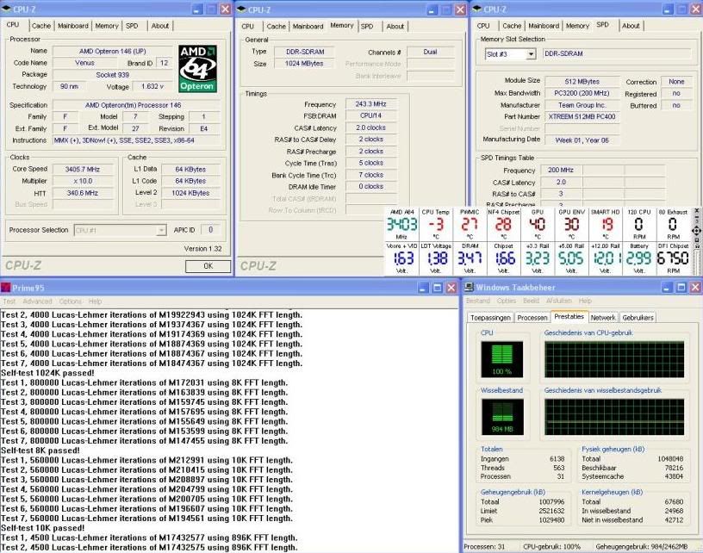The width and height of the screenshot is (703, 553).
Task: Click the CPU Temp sensor tile
Action: coord(436,224)
